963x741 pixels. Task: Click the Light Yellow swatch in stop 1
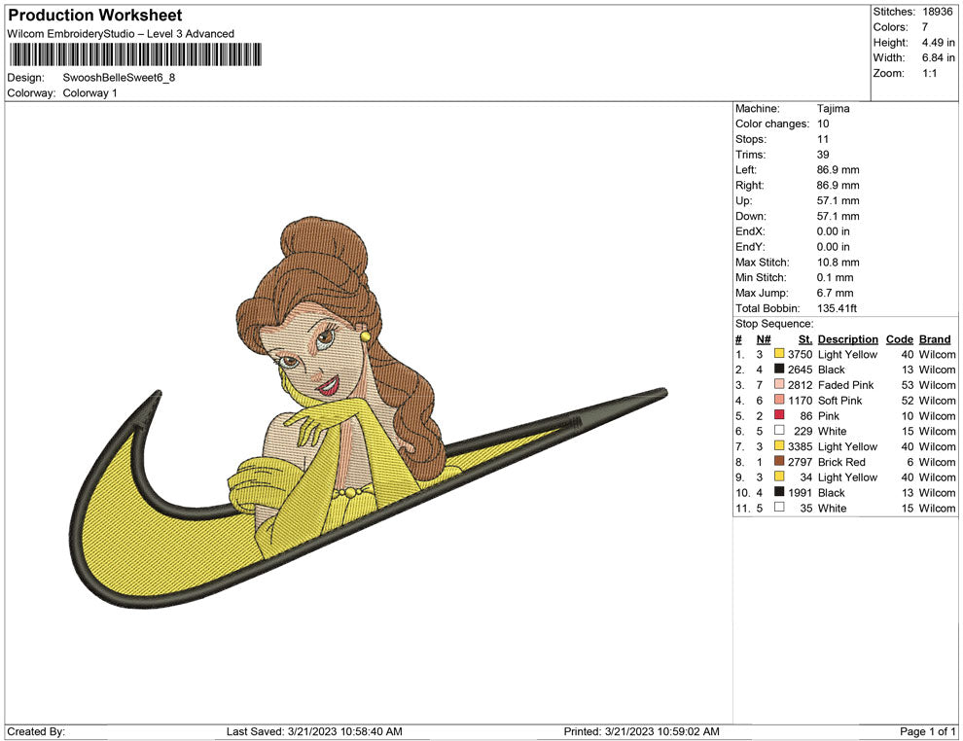pyautogui.click(x=779, y=355)
